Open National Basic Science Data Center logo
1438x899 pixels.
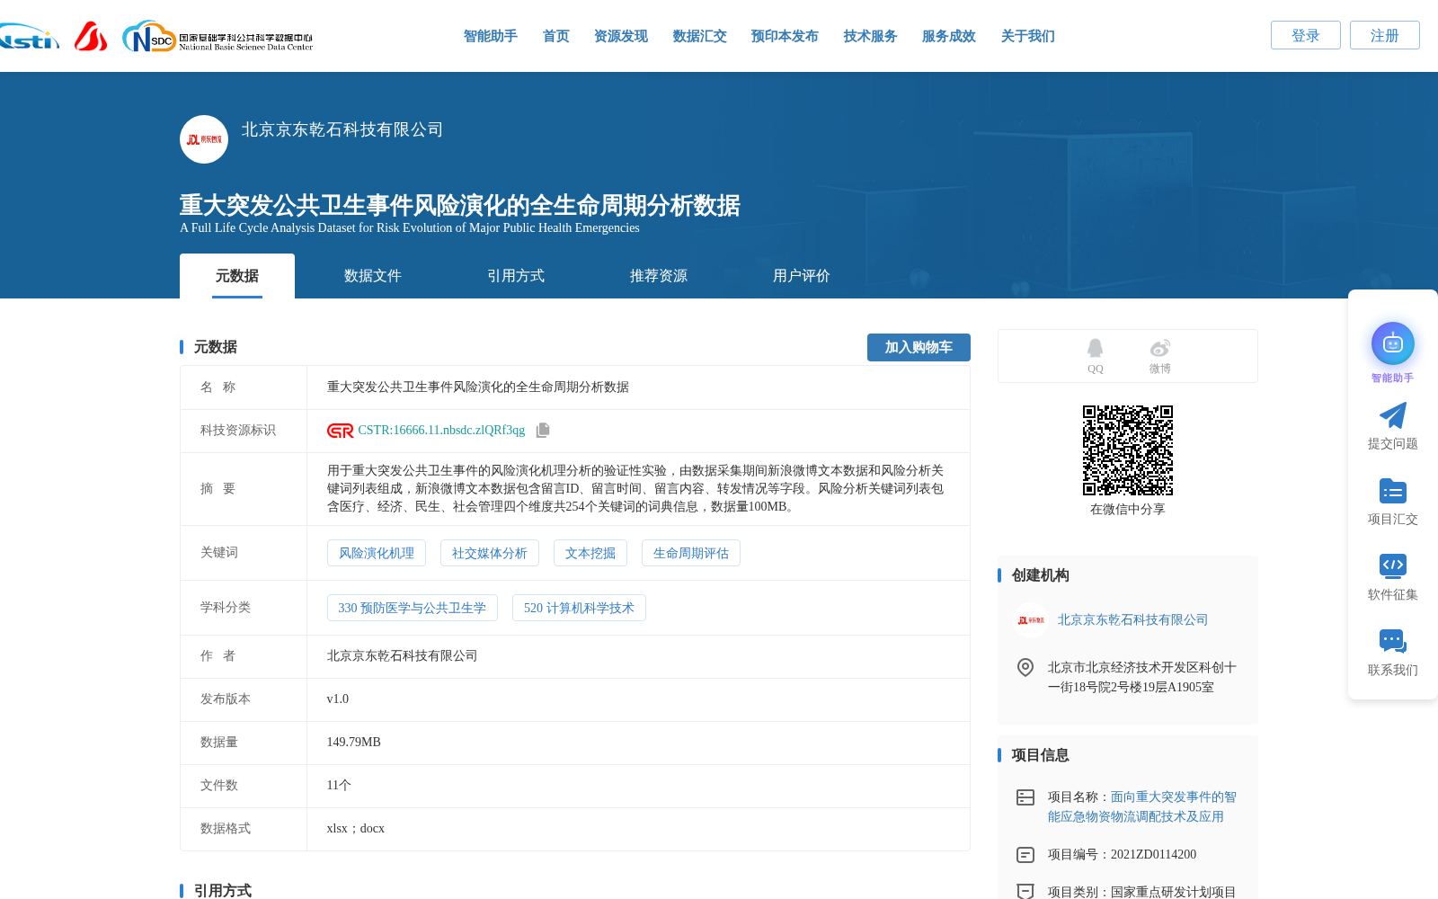217,37
